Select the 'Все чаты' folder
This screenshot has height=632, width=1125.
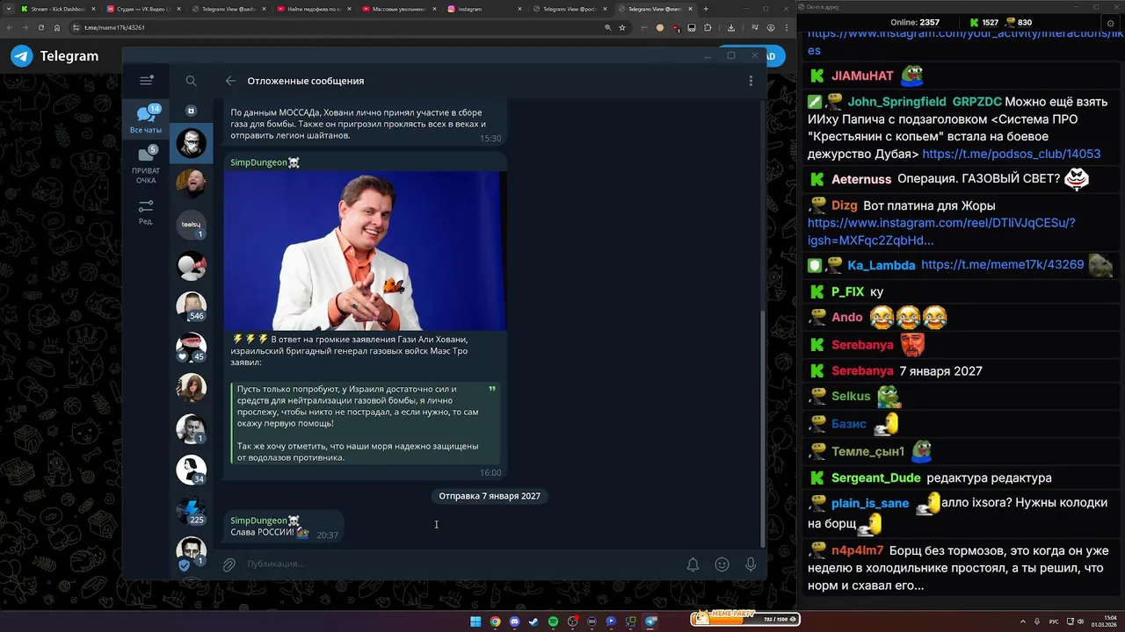[146, 119]
